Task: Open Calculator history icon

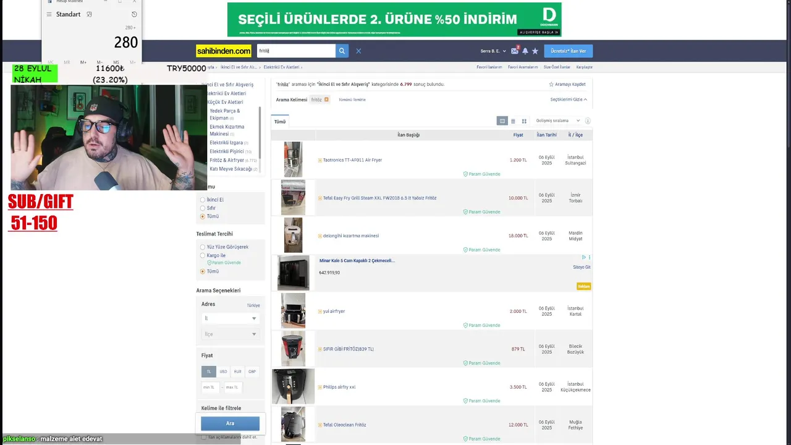Action: click(x=134, y=14)
